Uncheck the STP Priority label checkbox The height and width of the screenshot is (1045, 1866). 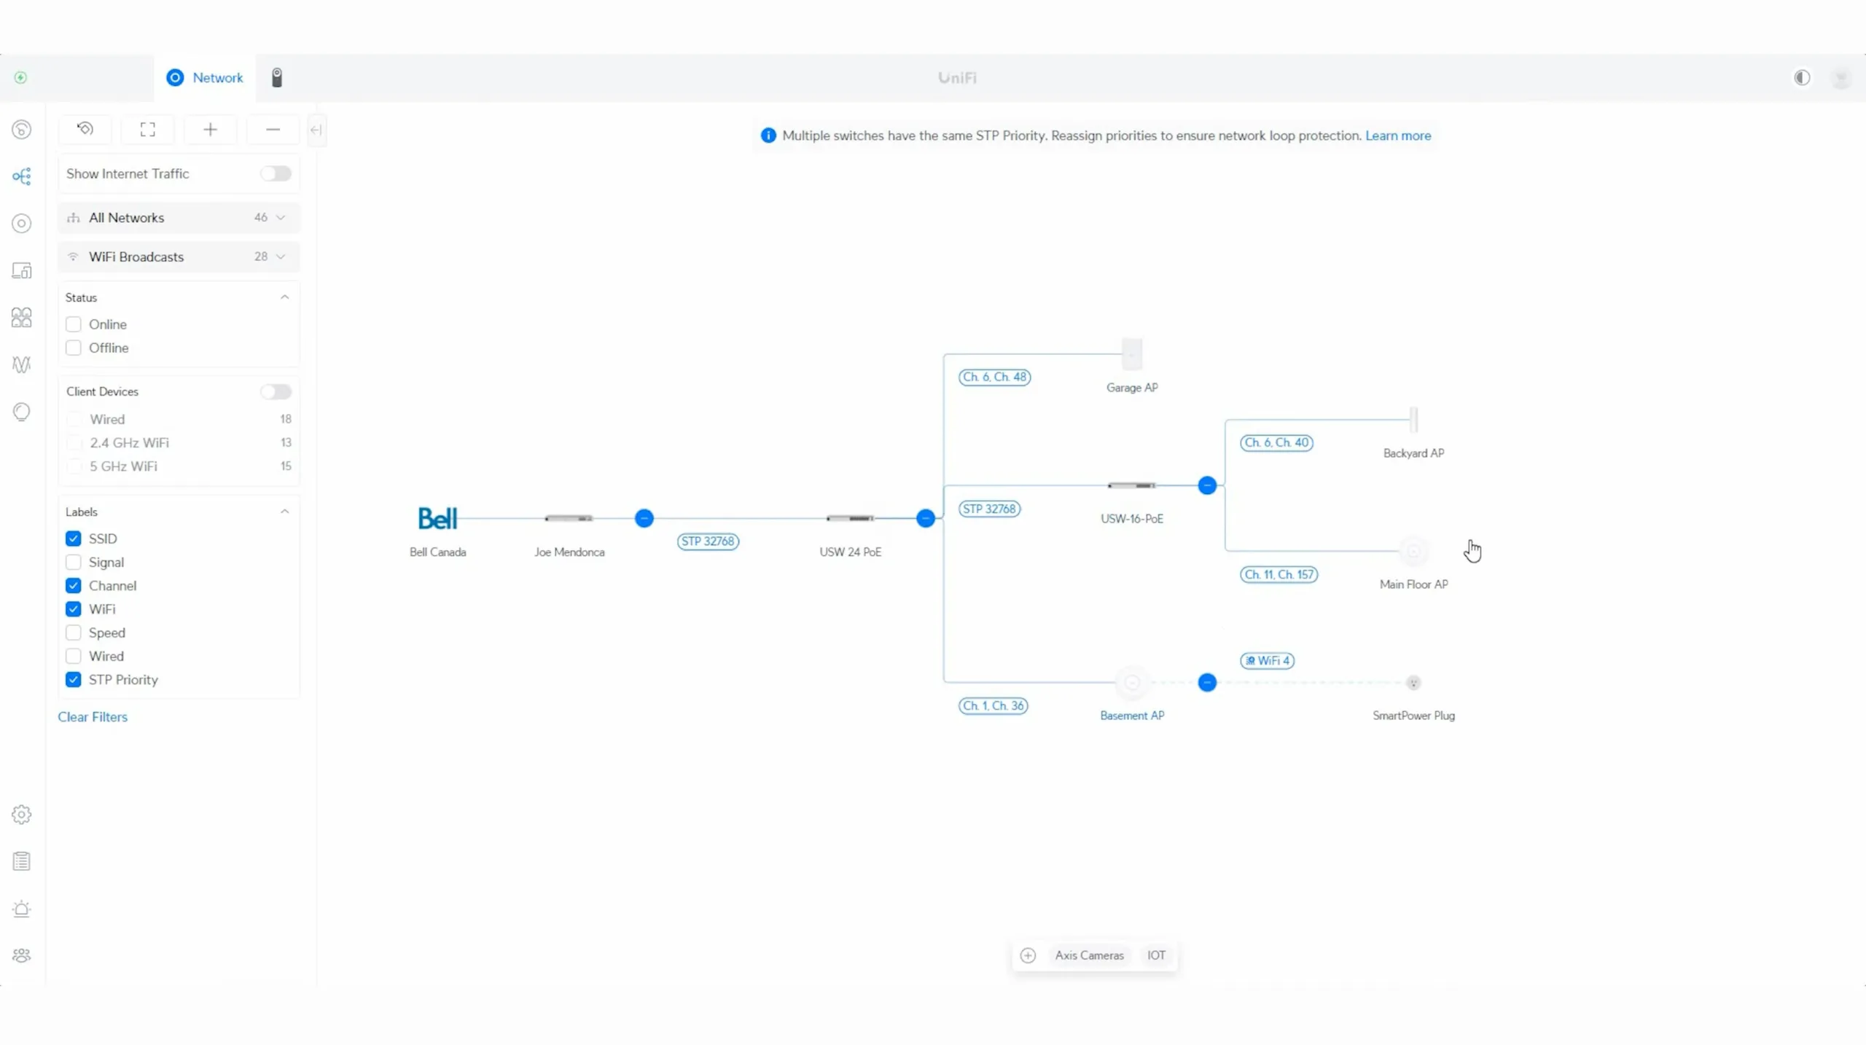(74, 679)
